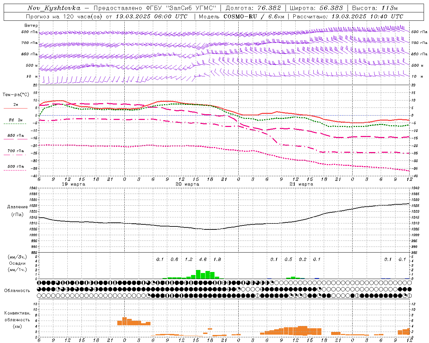Click the 'Осадки' precipitation label
This screenshot has height=343, width=429.
(17, 263)
